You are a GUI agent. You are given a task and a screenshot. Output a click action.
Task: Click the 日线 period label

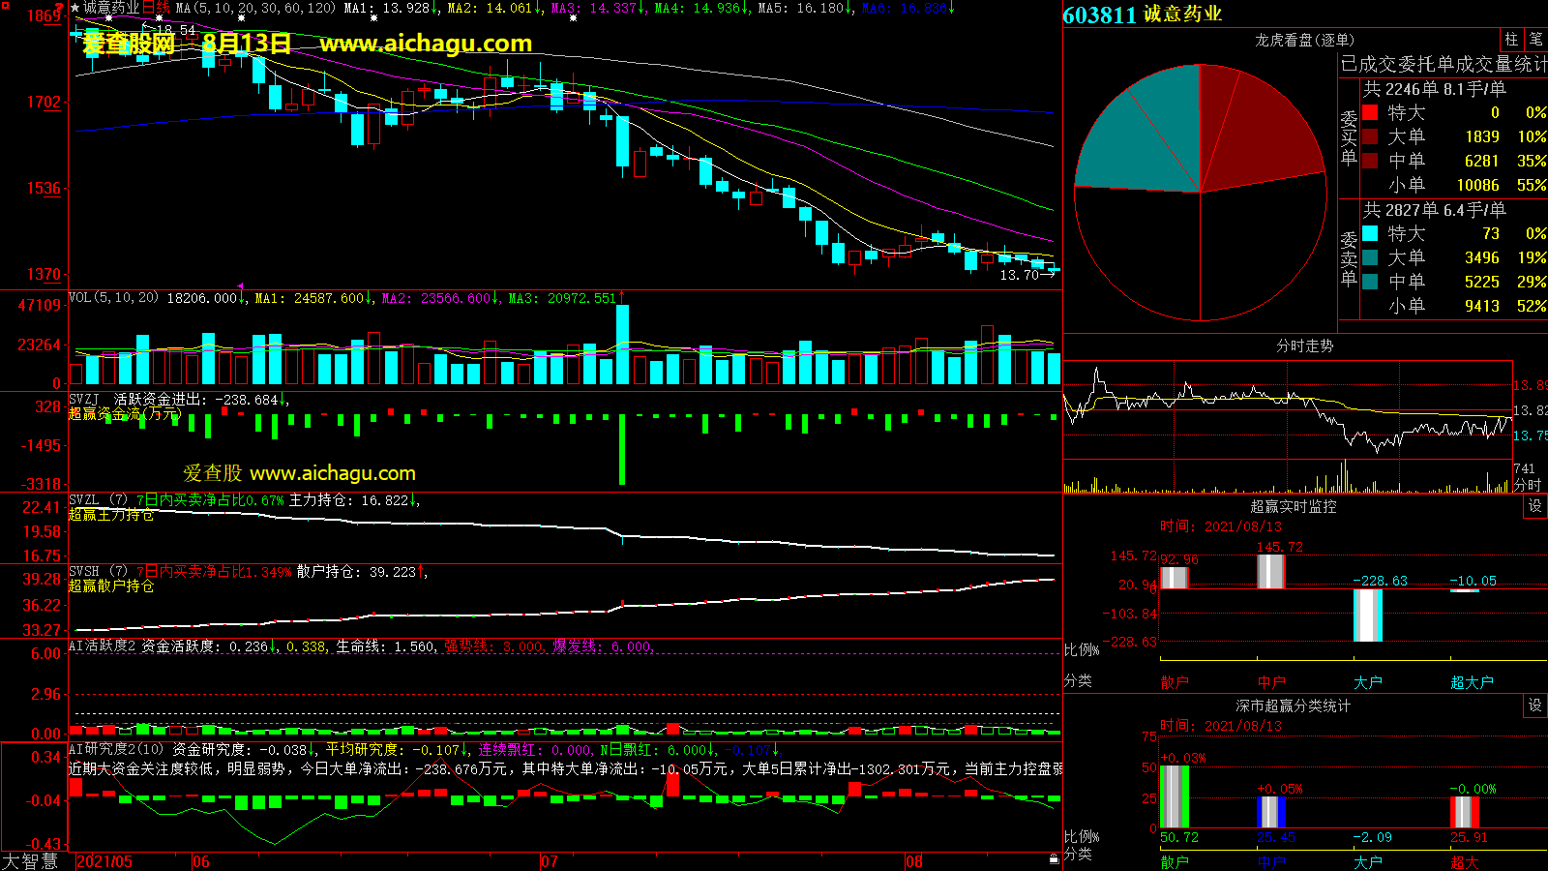pos(157,8)
